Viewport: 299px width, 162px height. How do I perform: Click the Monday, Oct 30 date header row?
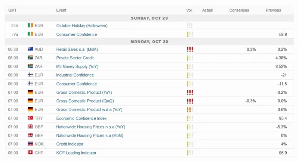(149, 42)
